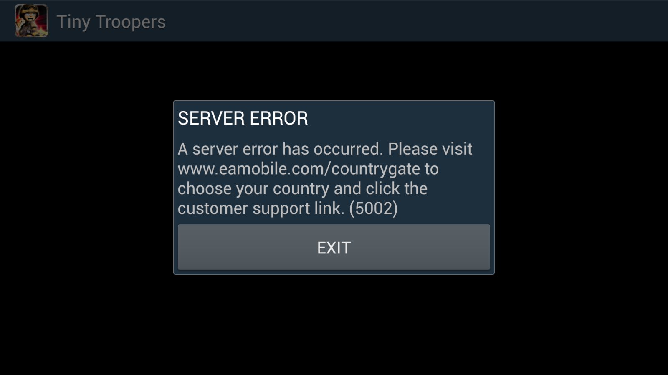Click the word 'Tiny' in the header
668x375 pixels.
click(73, 22)
